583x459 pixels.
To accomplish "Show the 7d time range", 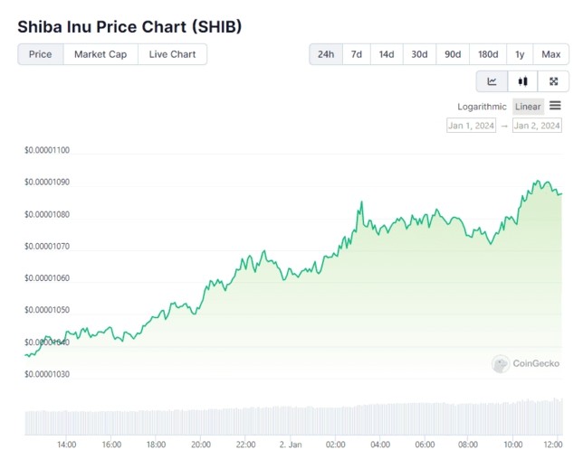I will (357, 54).
